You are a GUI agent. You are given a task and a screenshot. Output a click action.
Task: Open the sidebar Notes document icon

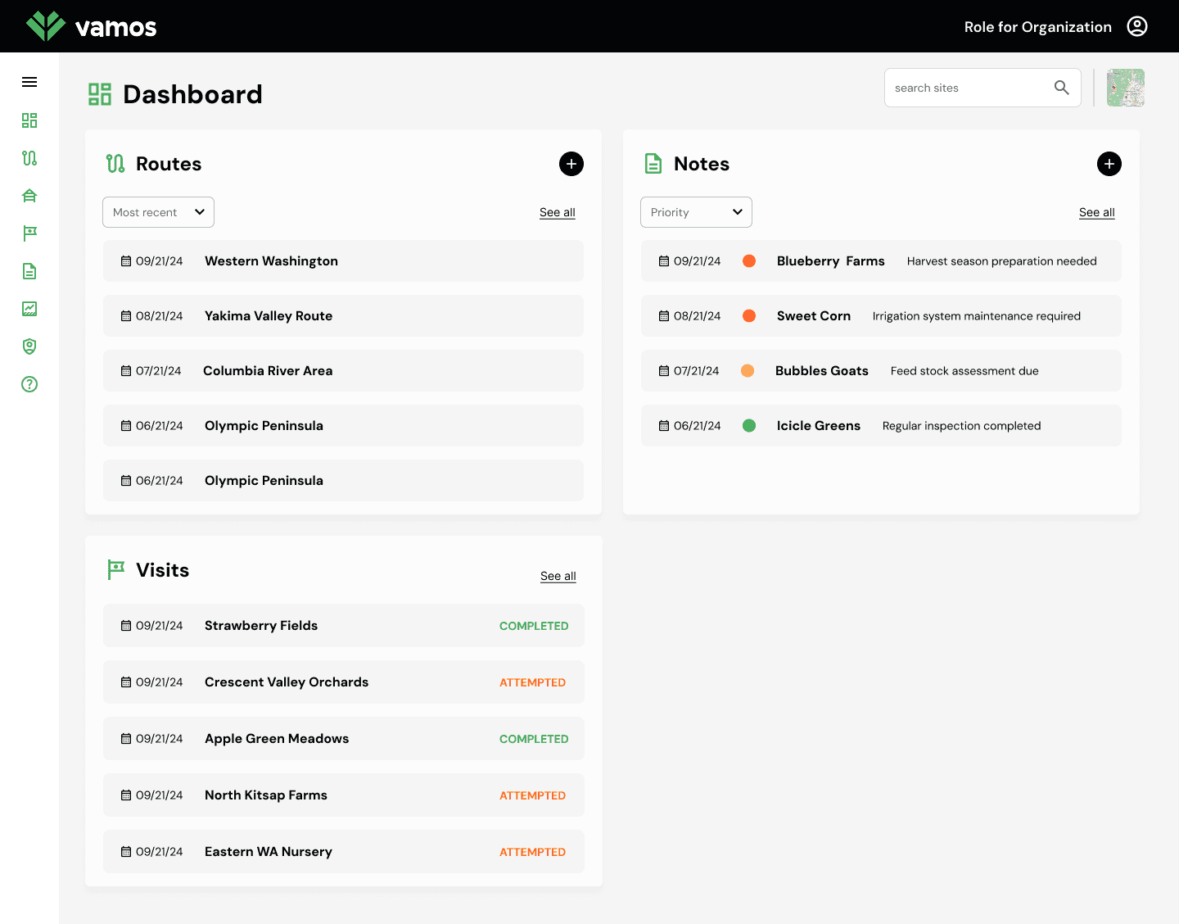point(29,271)
